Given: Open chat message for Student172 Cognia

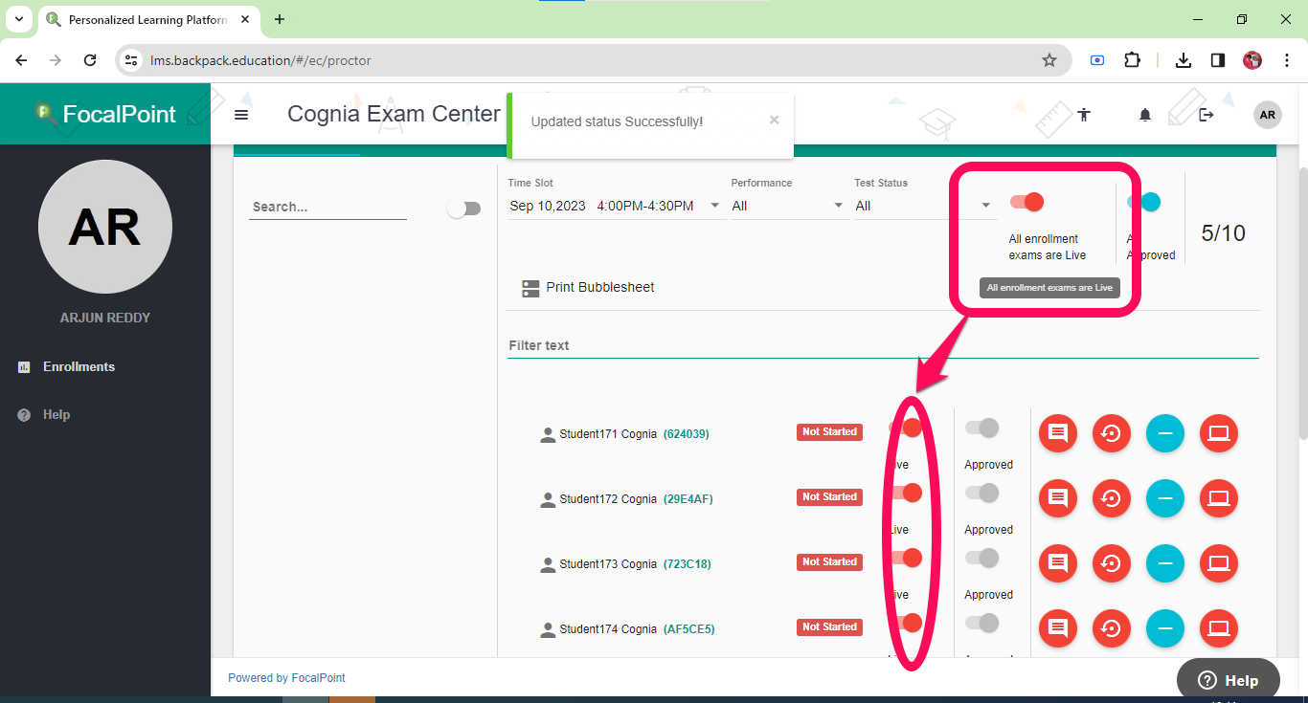Looking at the screenshot, I should point(1058,498).
